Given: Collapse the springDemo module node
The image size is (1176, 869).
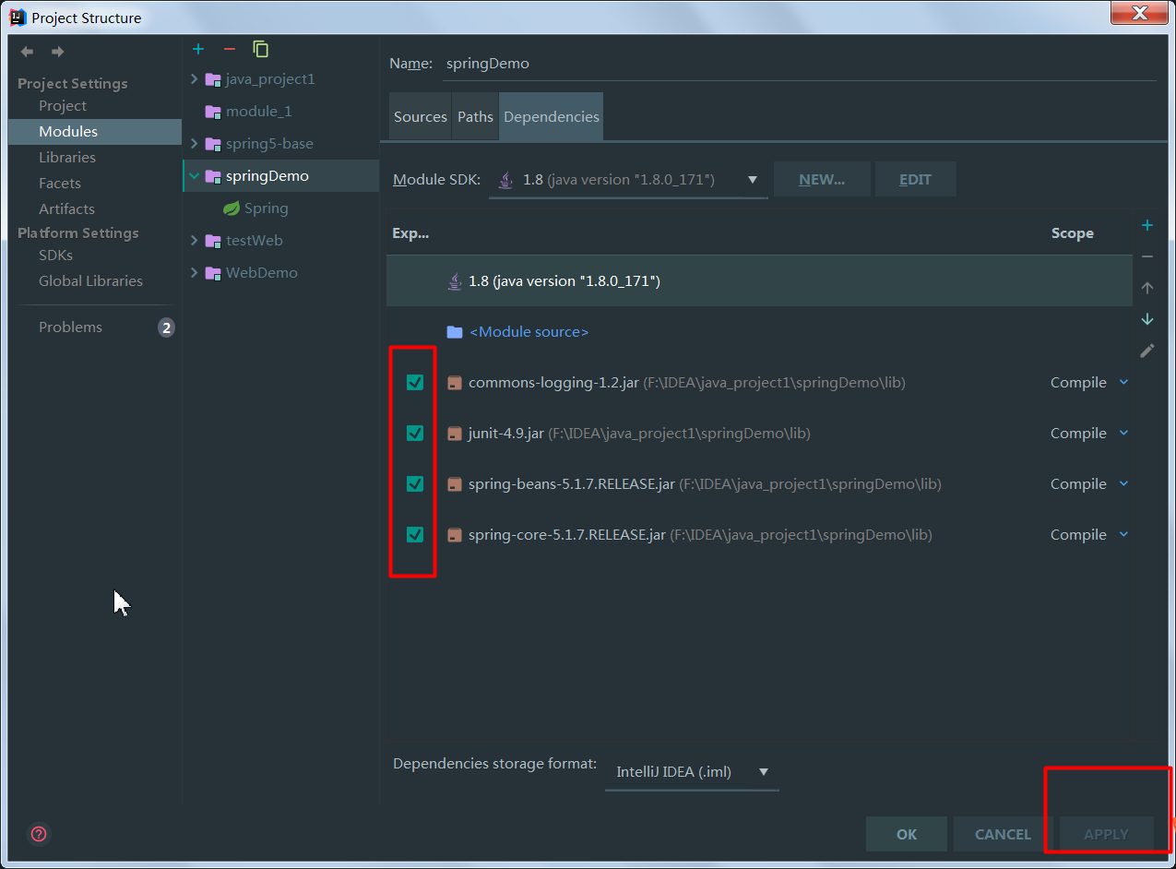Looking at the screenshot, I should pos(194,176).
